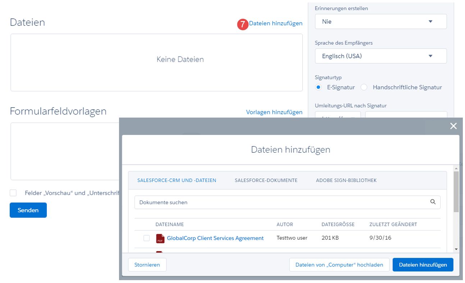Choose Handschriftliche Signatur radio option
The height and width of the screenshot is (283, 465).
[364, 87]
